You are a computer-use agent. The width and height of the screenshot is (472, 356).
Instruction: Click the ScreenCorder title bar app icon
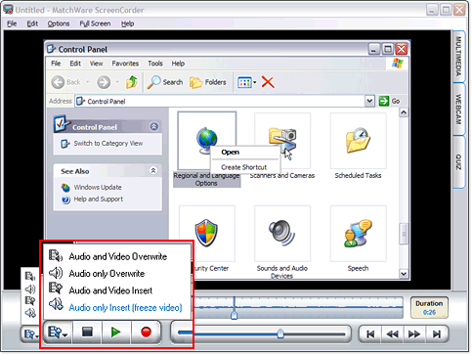pos(8,10)
